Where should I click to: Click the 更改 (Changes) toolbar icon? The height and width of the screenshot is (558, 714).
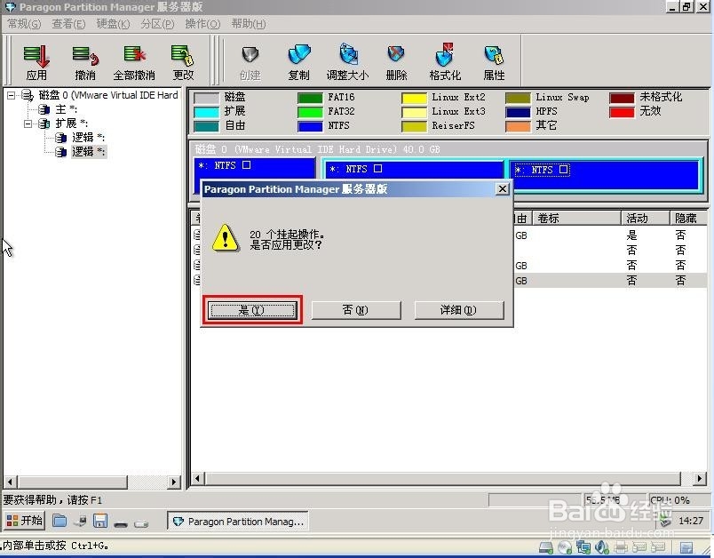click(x=183, y=62)
